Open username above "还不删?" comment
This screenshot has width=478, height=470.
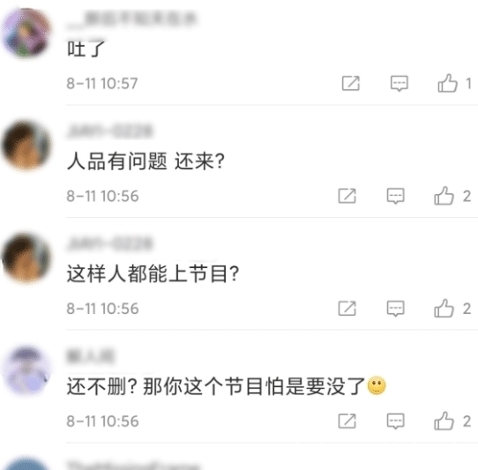point(91,356)
